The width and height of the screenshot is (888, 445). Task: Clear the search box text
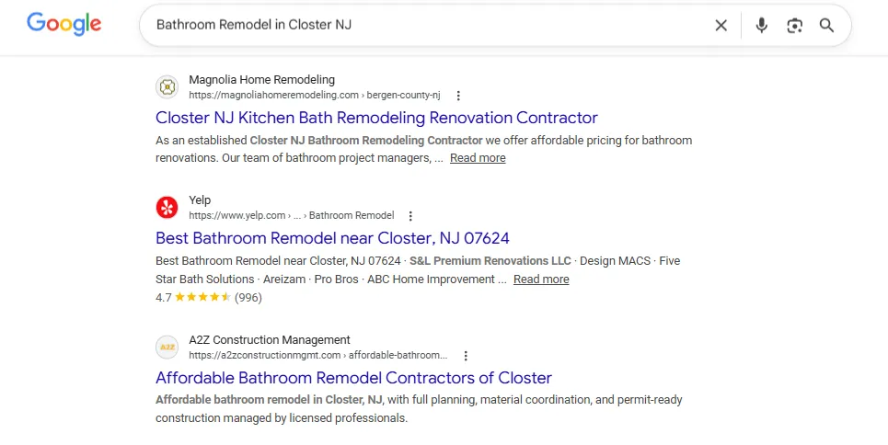[x=721, y=26]
